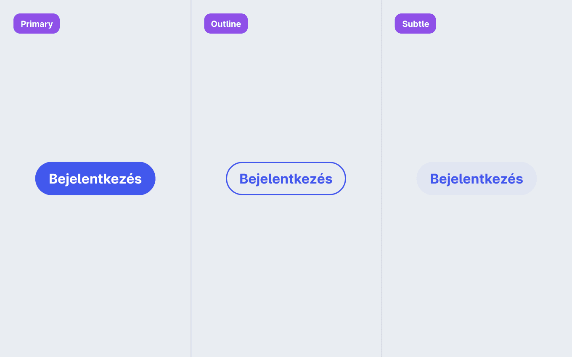Tap the blue Bejelentkezés text in Subtle panel
The height and width of the screenshot is (357, 572).
point(477,179)
